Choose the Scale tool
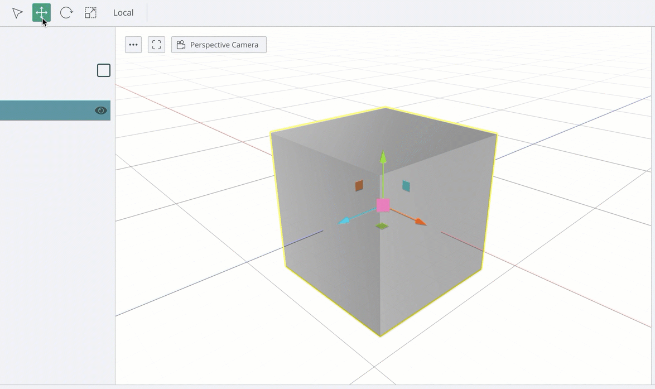Screen dimensions: 655x389 click(90, 13)
